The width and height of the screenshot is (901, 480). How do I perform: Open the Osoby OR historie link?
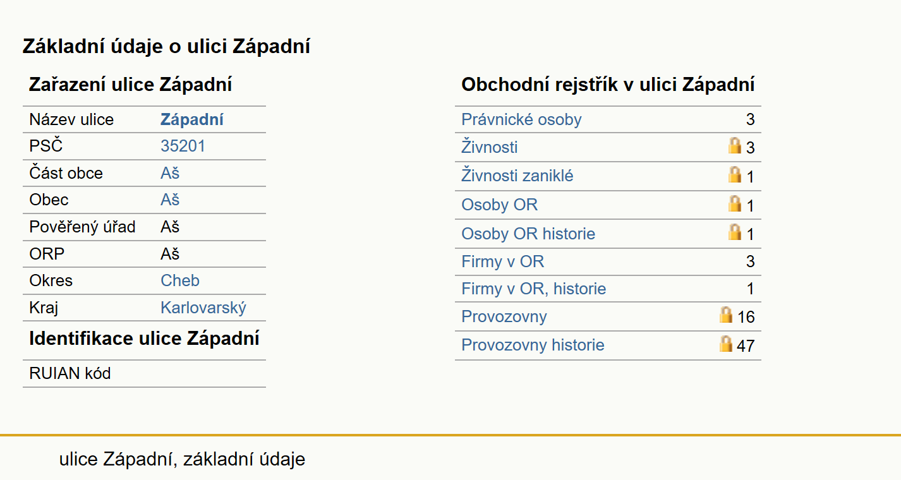click(528, 234)
